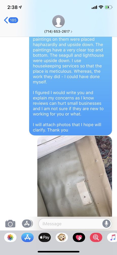Tap the attached couch photo
Viewport: 117px width, 255px height.
click(75, 176)
